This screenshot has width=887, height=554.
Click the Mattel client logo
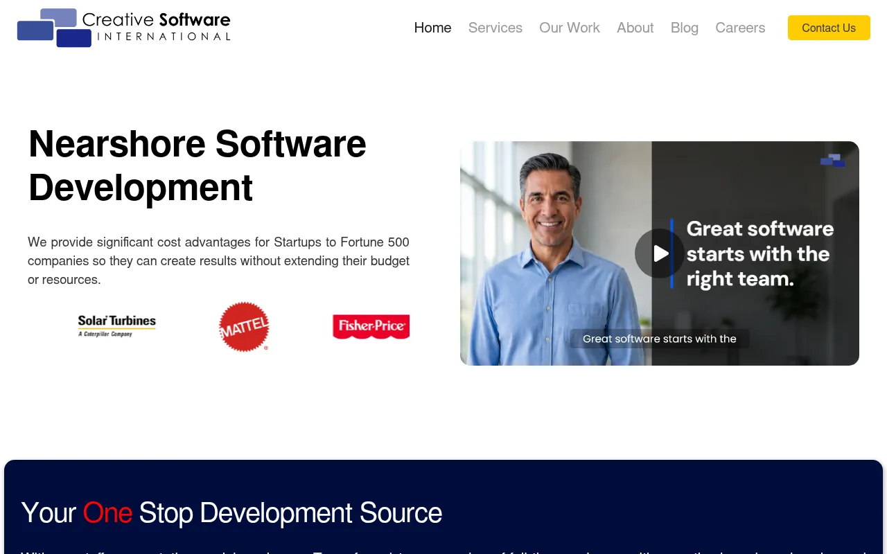pyautogui.click(x=244, y=327)
